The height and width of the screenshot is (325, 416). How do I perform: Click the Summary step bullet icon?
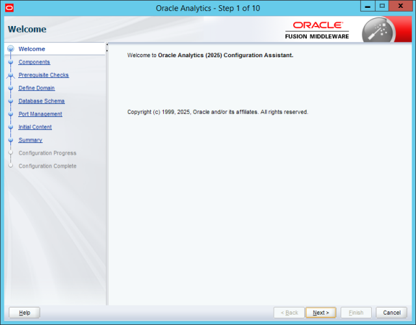(10, 140)
